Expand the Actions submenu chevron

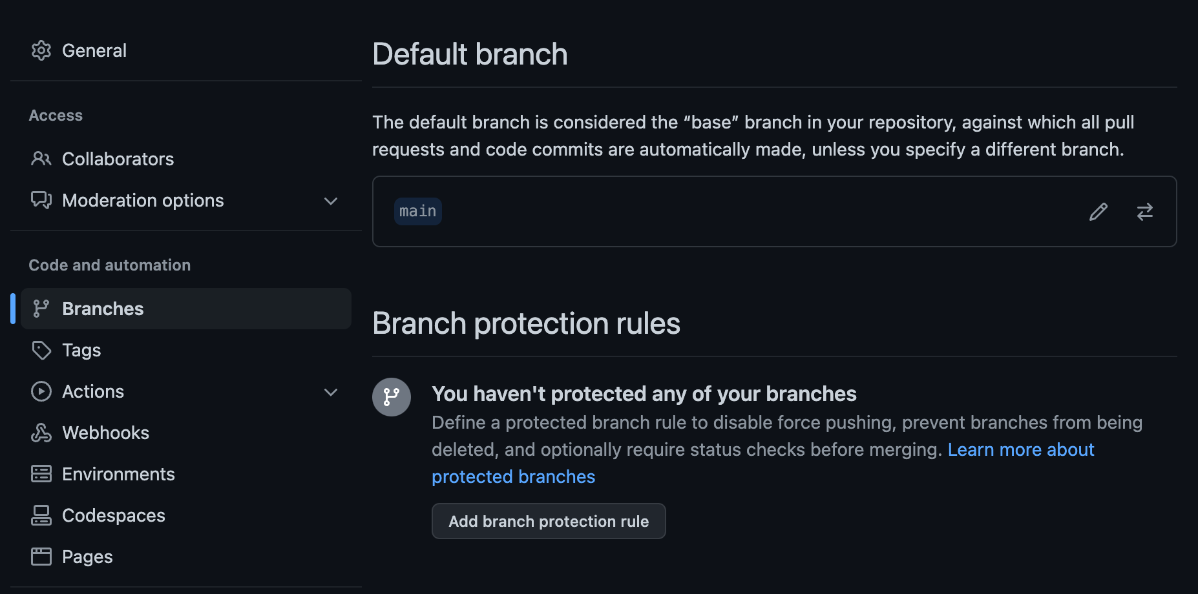coord(331,392)
